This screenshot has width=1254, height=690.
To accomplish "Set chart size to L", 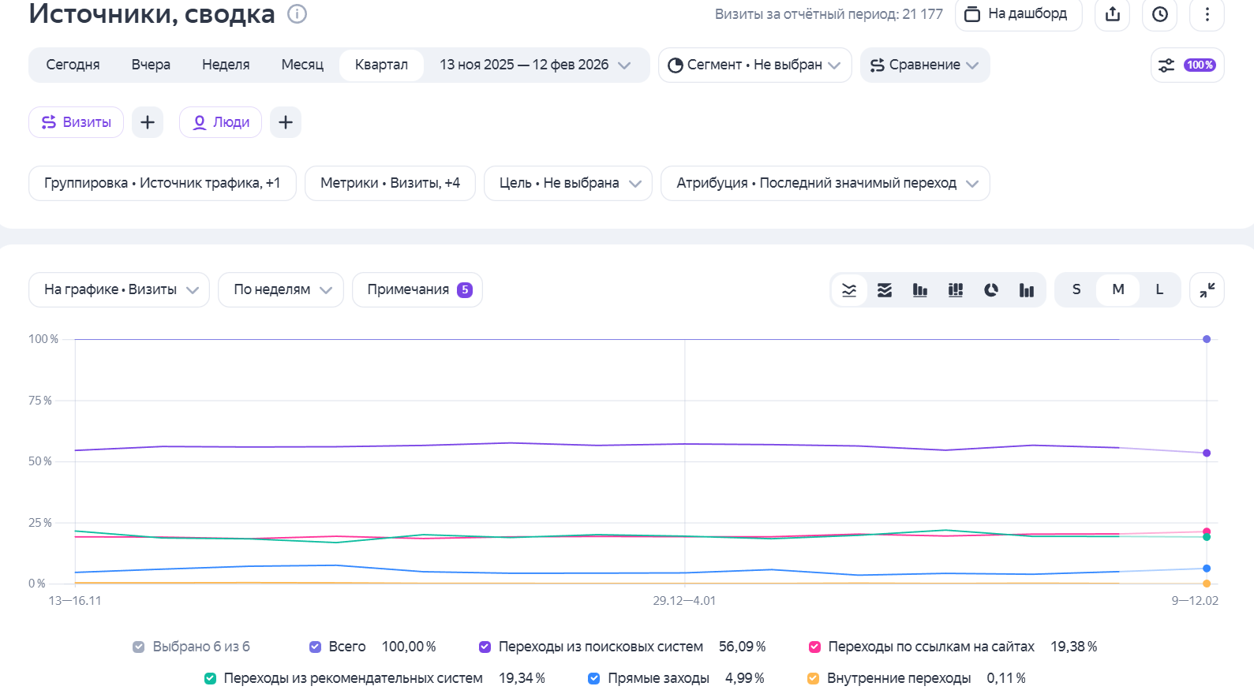I will click(x=1159, y=289).
